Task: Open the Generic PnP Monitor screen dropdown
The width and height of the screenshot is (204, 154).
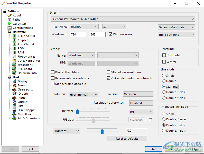Action: click(x=123, y=19)
